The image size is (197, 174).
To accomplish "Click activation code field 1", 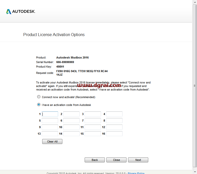I will [x=50, y=114].
